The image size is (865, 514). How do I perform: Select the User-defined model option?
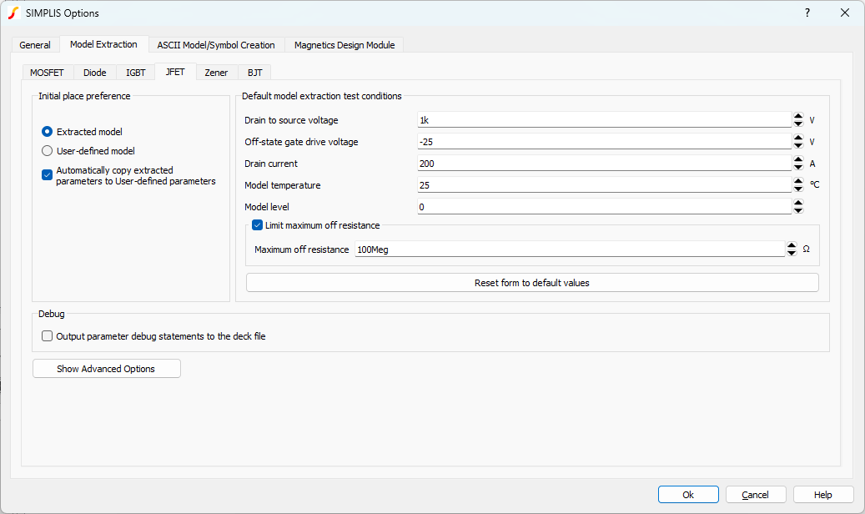[x=48, y=151]
